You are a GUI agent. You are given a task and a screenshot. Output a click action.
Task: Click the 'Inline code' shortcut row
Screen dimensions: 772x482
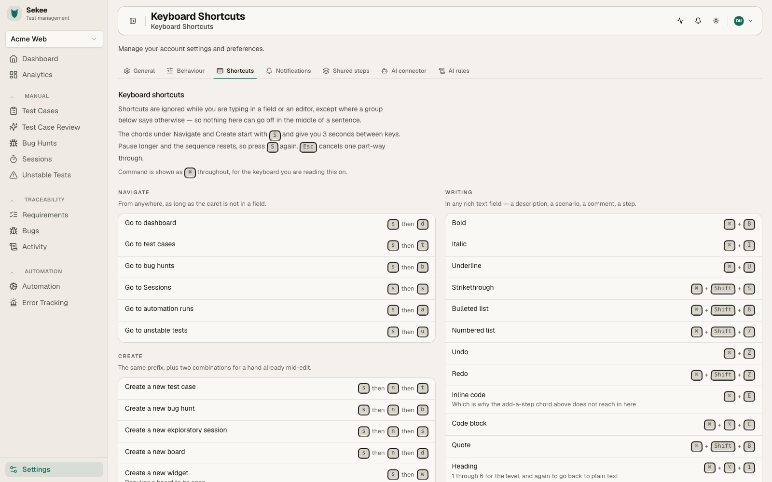point(603,400)
